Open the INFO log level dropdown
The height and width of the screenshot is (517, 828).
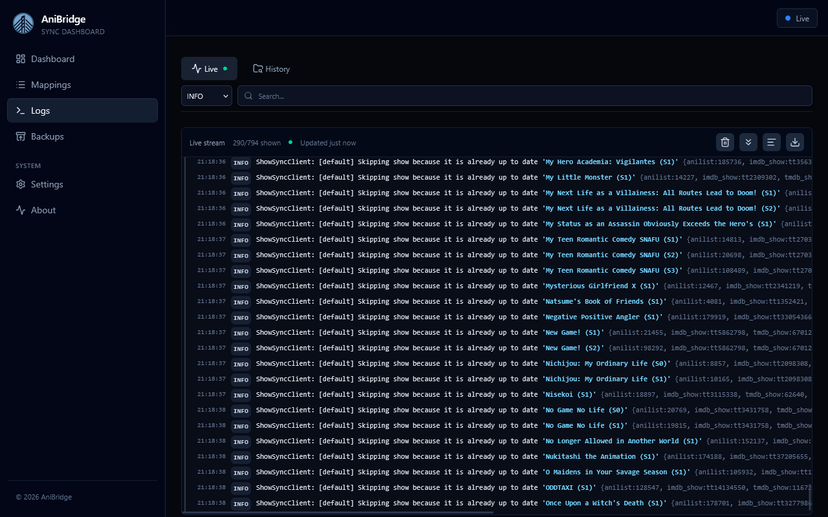coord(206,96)
